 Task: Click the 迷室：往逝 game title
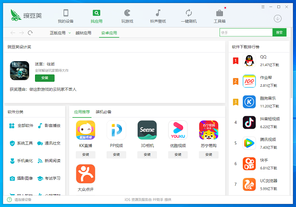(x=45, y=64)
